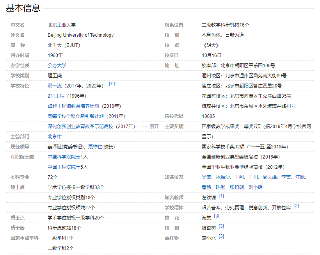The width and height of the screenshot is (320, 255).
Task: Open the 北京市 link under 主管部门
Action: tap(55, 137)
